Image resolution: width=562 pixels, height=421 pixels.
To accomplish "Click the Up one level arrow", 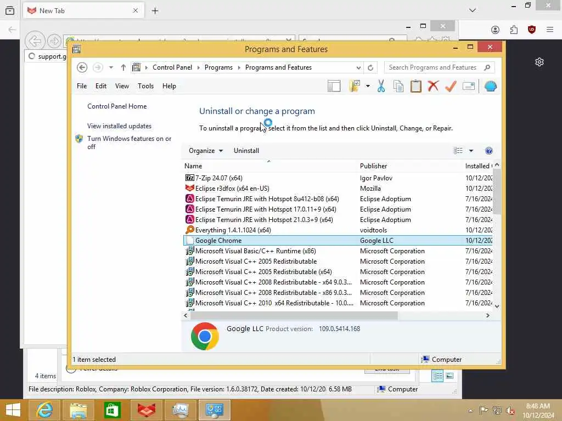I will pos(123,67).
